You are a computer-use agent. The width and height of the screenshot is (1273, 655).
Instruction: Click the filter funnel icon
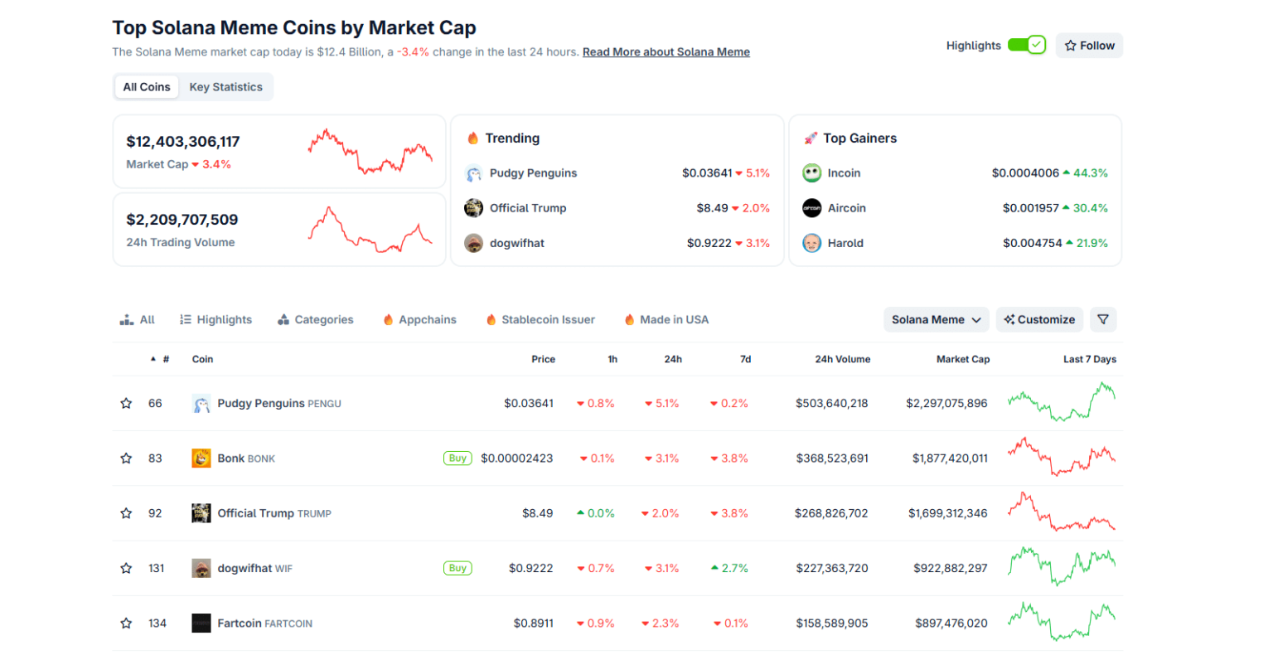point(1103,319)
